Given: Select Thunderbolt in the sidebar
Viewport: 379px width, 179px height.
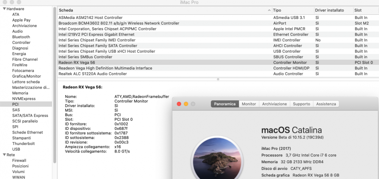Looking at the screenshot, I should [x=23, y=143].
